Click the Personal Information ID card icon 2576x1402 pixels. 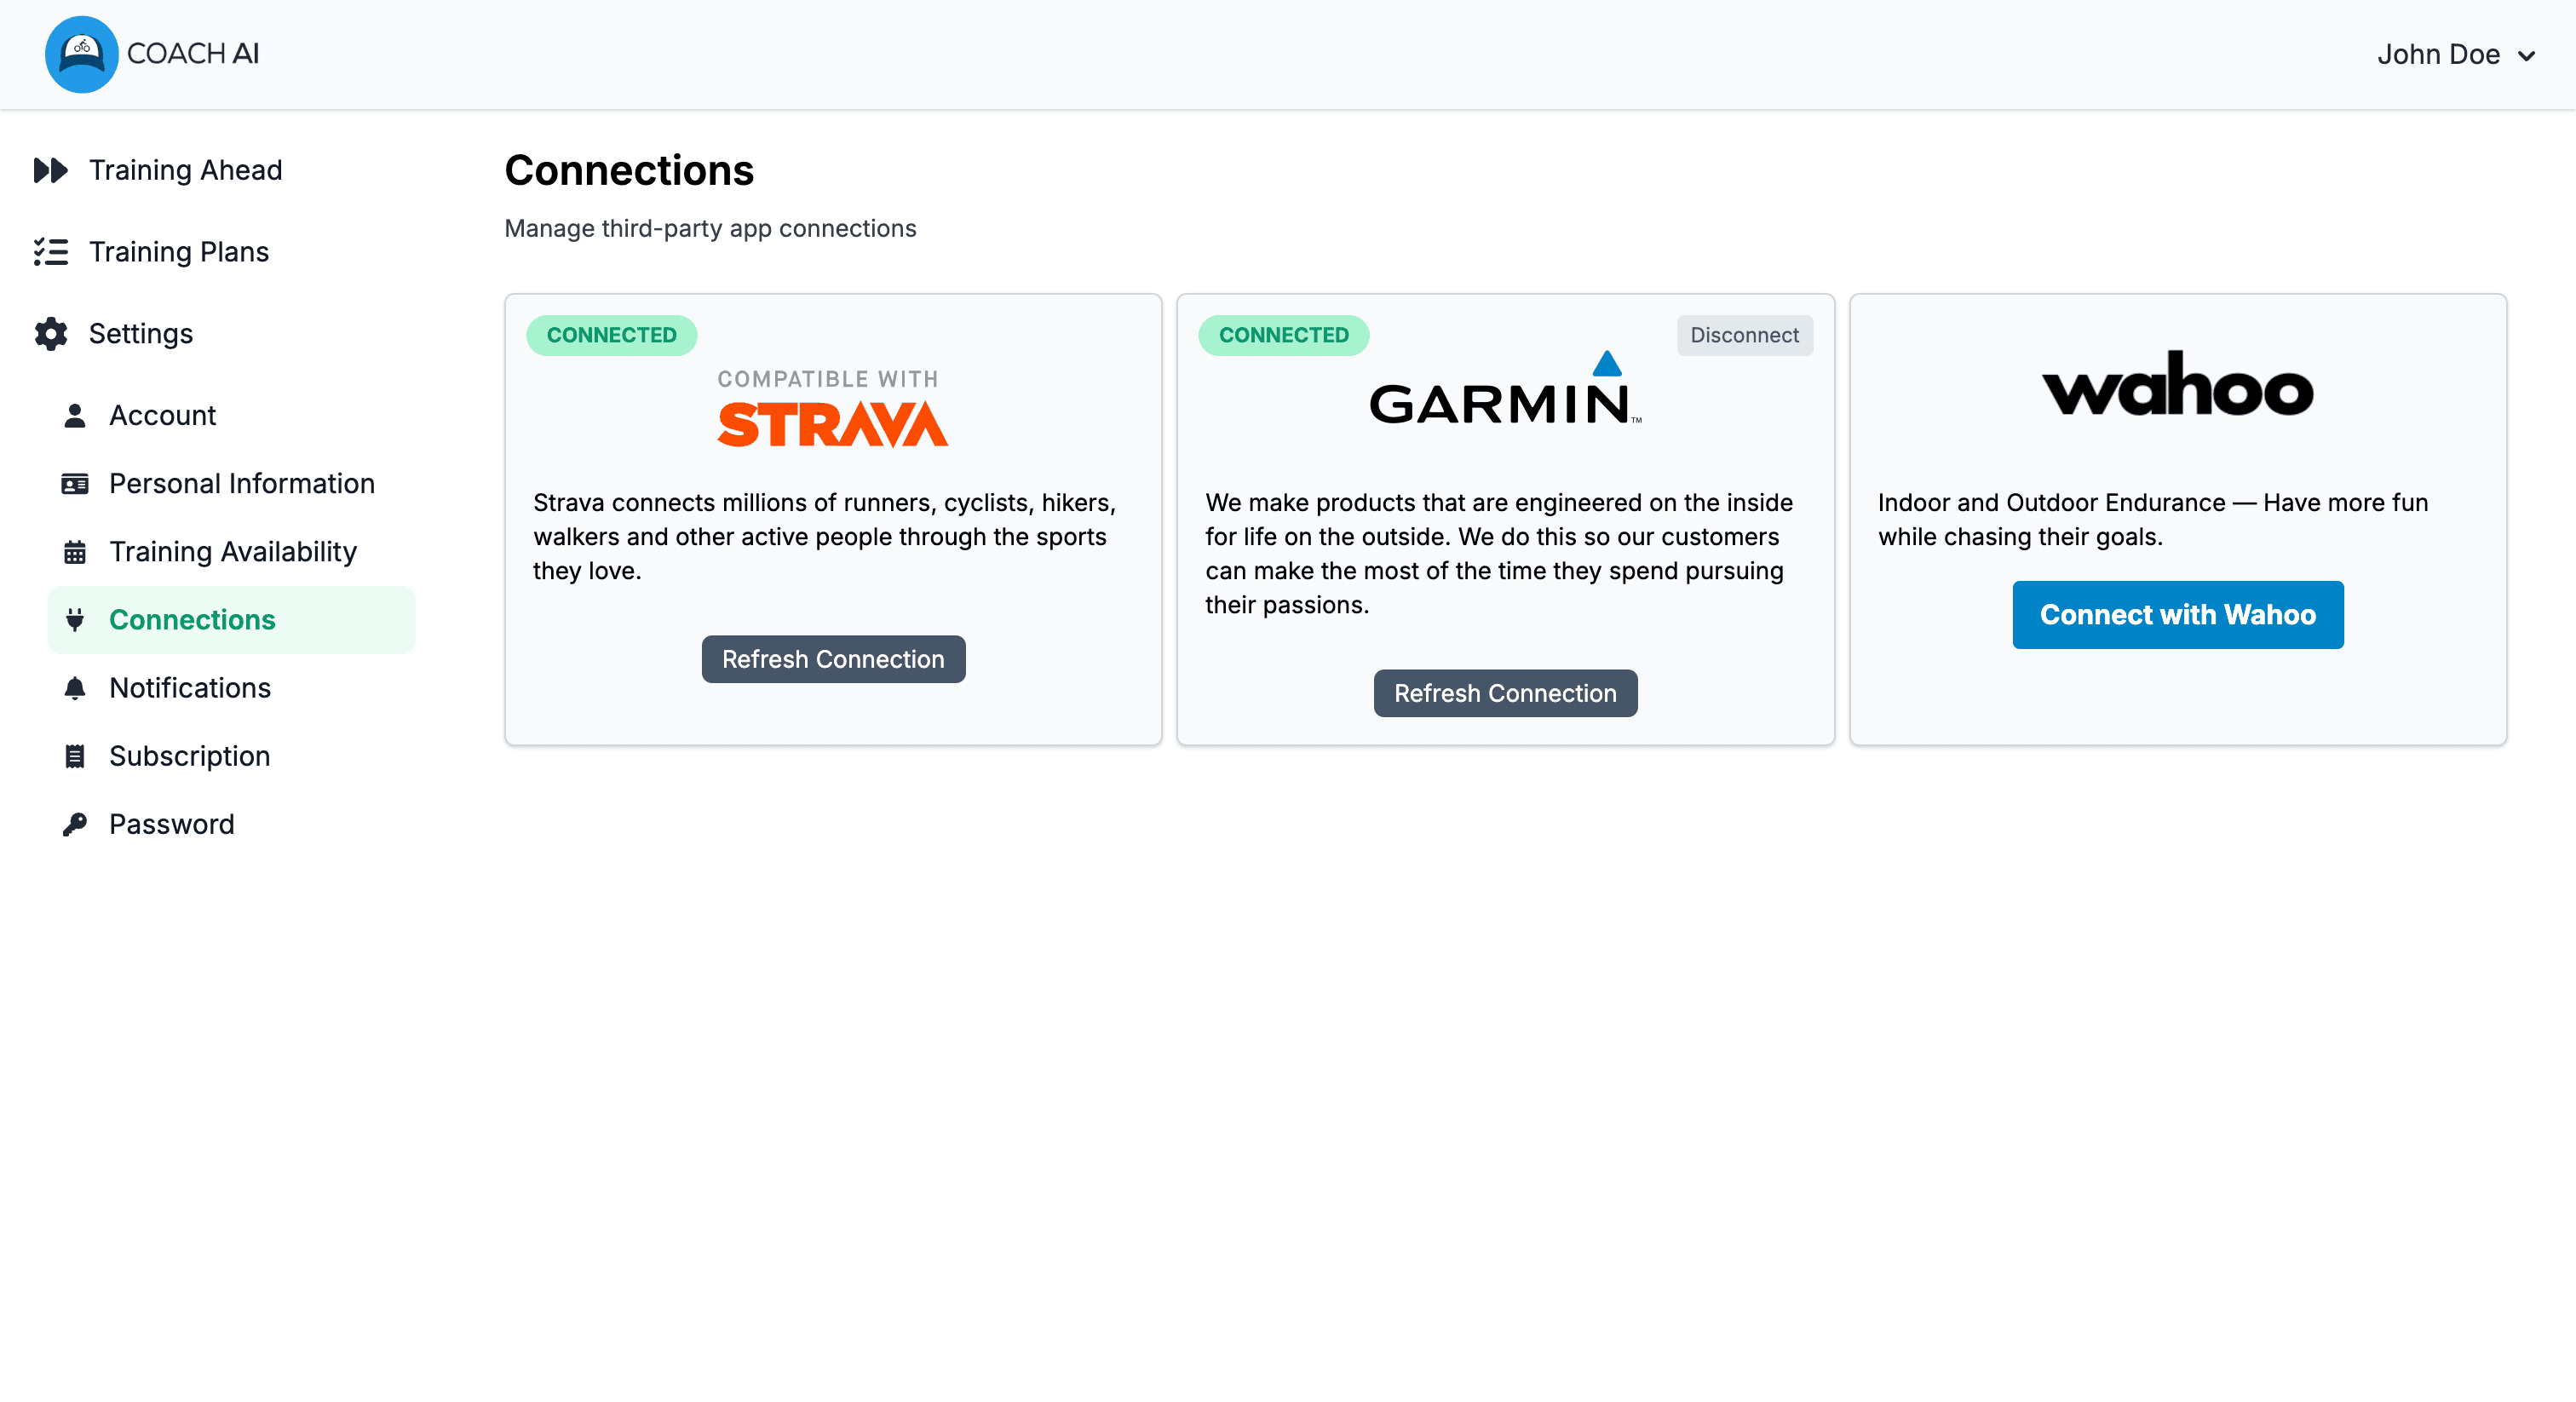click(x=75, y=484)
